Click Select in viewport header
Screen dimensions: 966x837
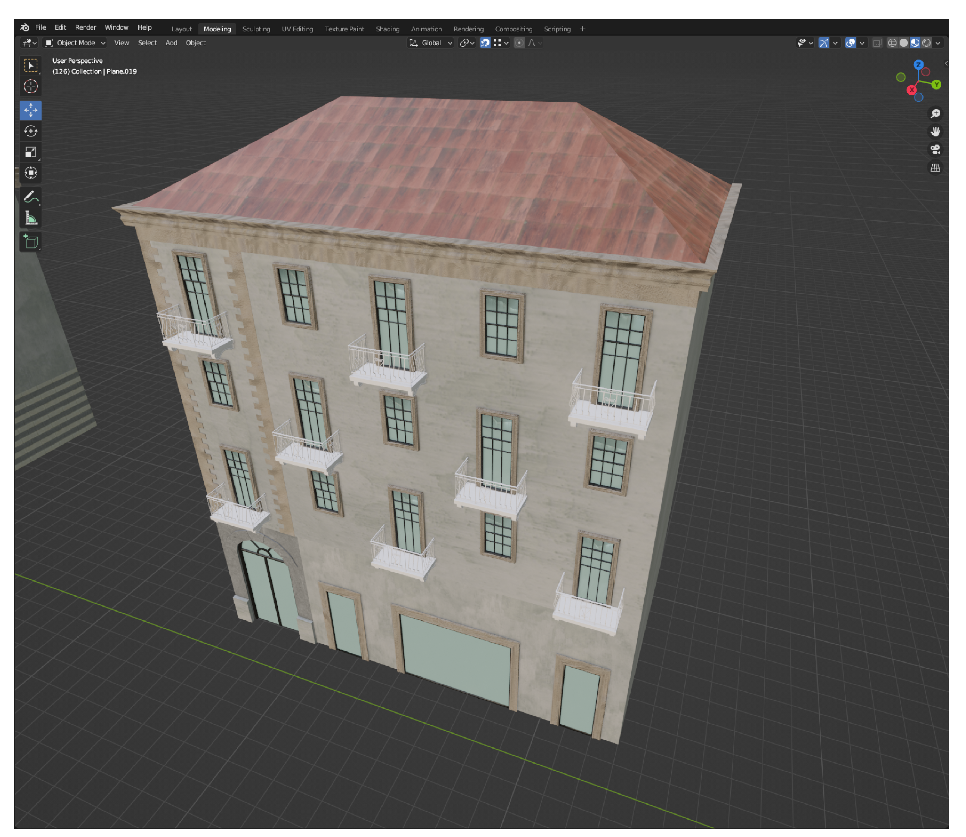point(147,43)
